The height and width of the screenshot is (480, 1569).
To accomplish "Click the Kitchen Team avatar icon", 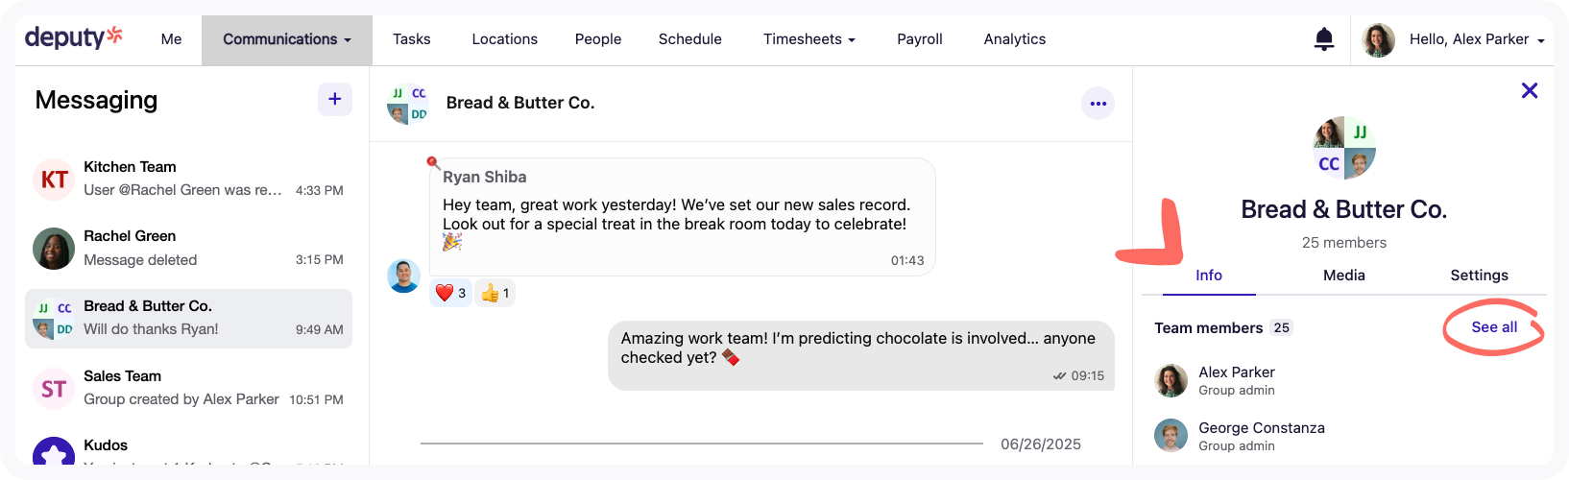I will coord(54,180).
